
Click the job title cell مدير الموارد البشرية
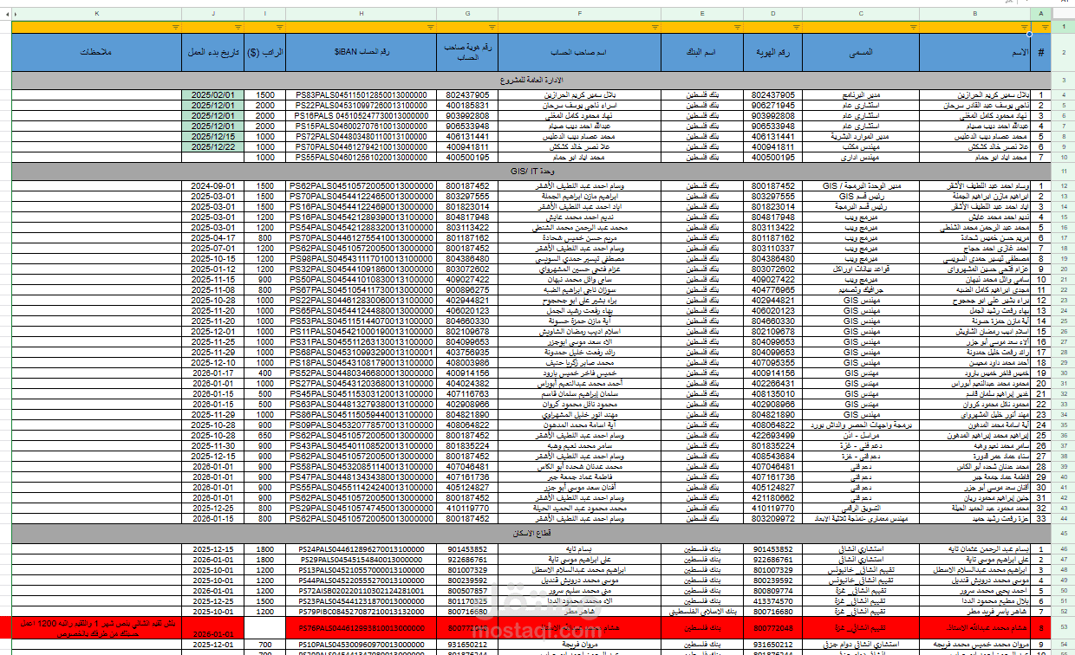click(x=861, y=136)
